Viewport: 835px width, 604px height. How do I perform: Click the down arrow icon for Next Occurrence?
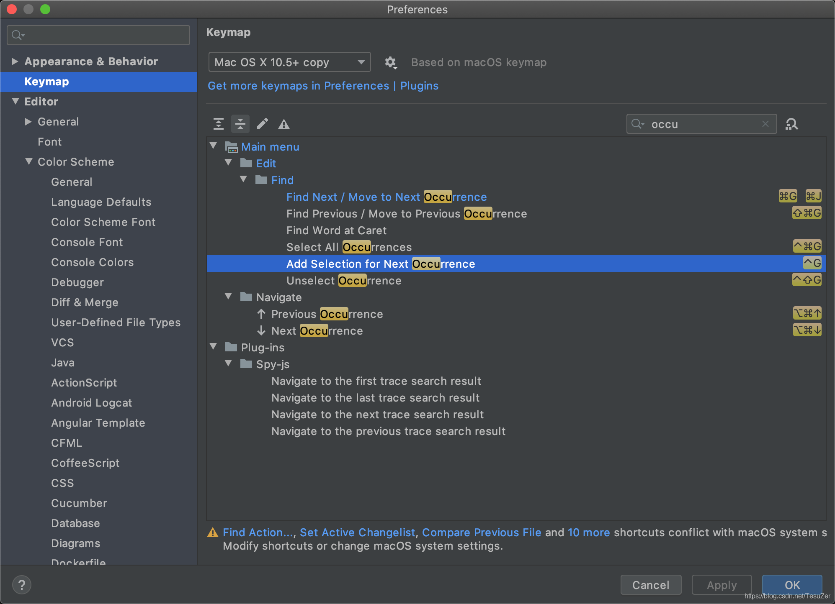click(x=261, y=330)
